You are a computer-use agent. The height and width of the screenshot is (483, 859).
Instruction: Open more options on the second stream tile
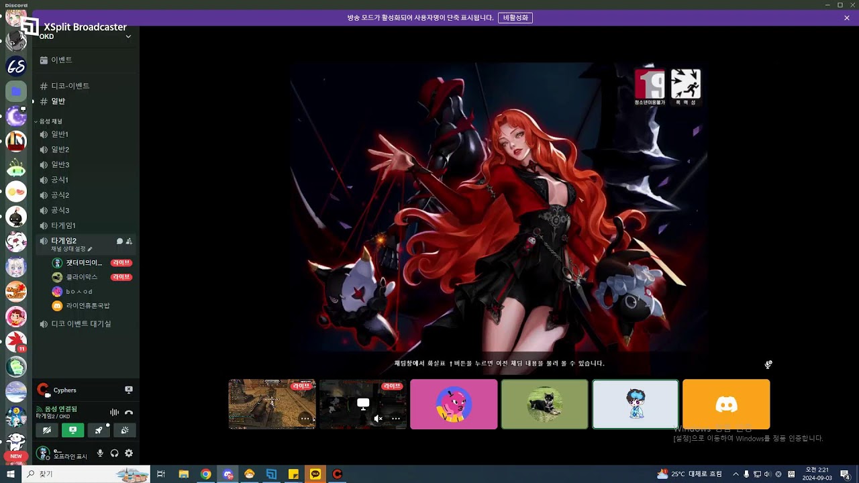tap(396, 419)
